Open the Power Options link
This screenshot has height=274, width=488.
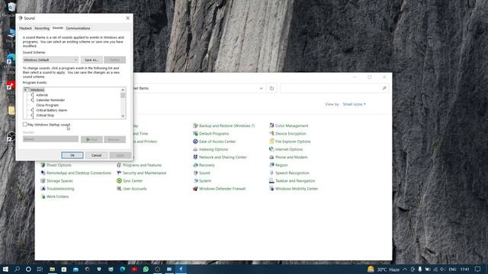59,165
